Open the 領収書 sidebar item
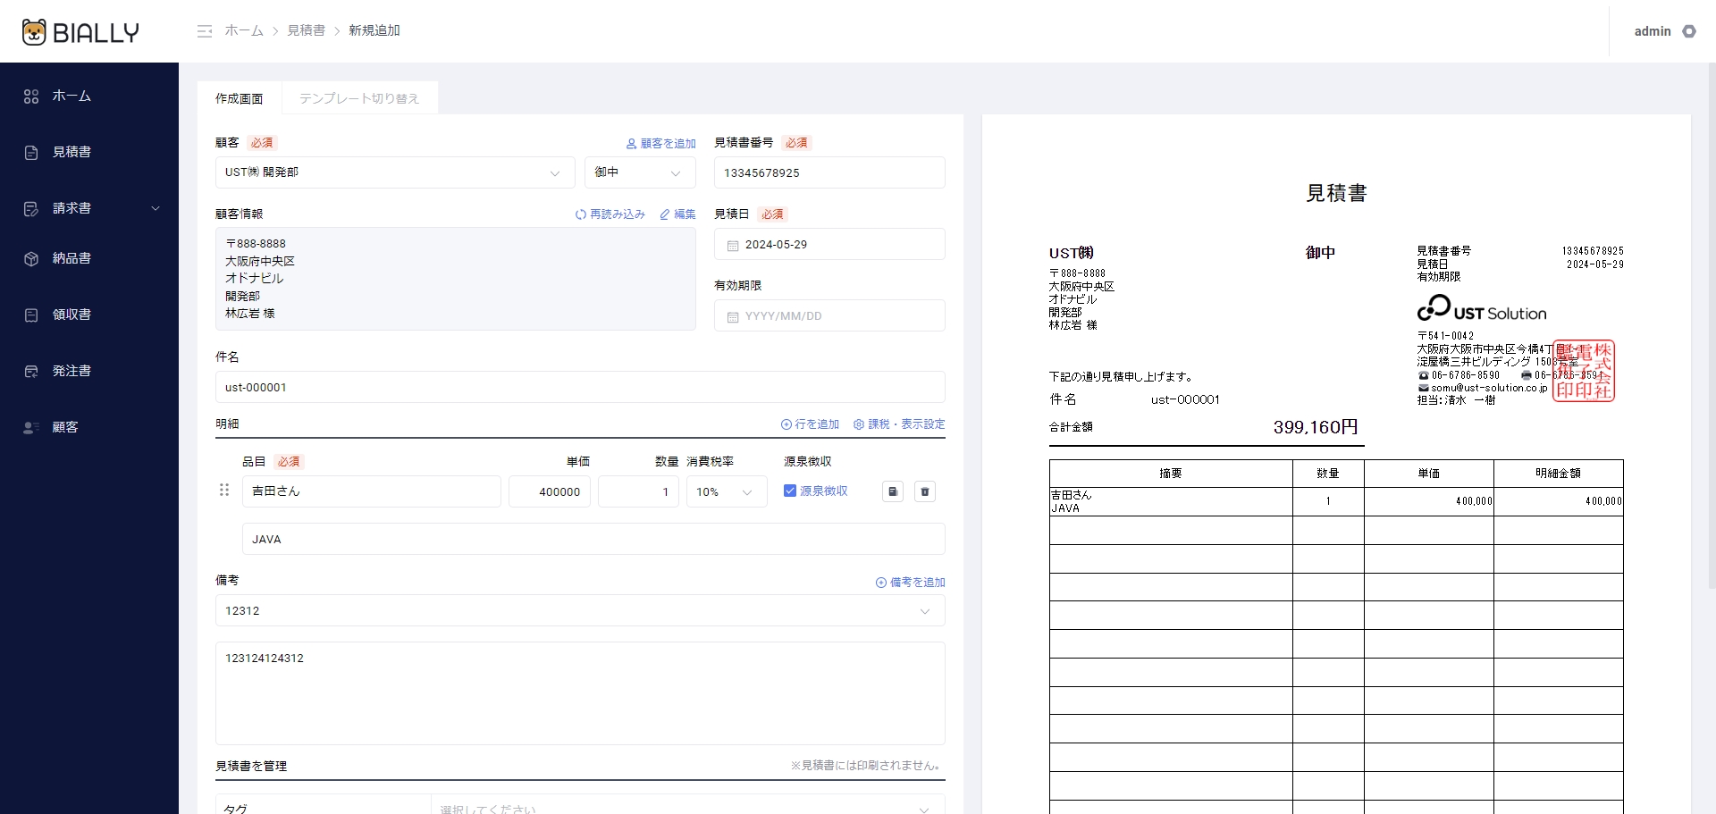 [x=71, y=315]
